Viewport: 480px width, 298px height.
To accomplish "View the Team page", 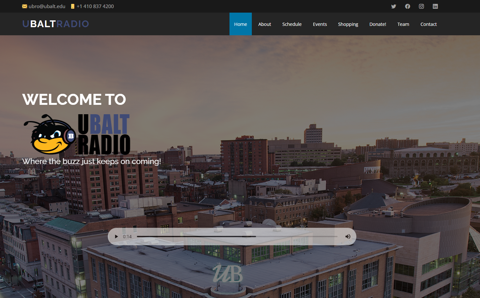I will (x=403, y=24).
